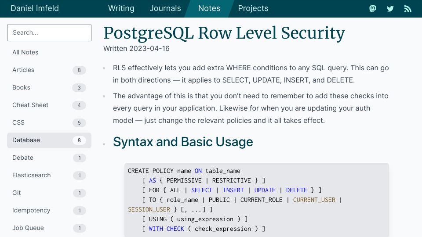The height and width of the screenshot is (237, 422).
Task: Open the RSS feed icon
Action: pyautogui.click(x=408, y=9)
